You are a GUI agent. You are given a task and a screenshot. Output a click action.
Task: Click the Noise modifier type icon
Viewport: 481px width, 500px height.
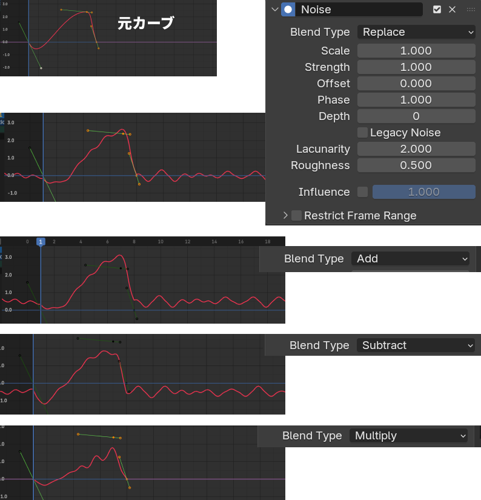(288, 9)
